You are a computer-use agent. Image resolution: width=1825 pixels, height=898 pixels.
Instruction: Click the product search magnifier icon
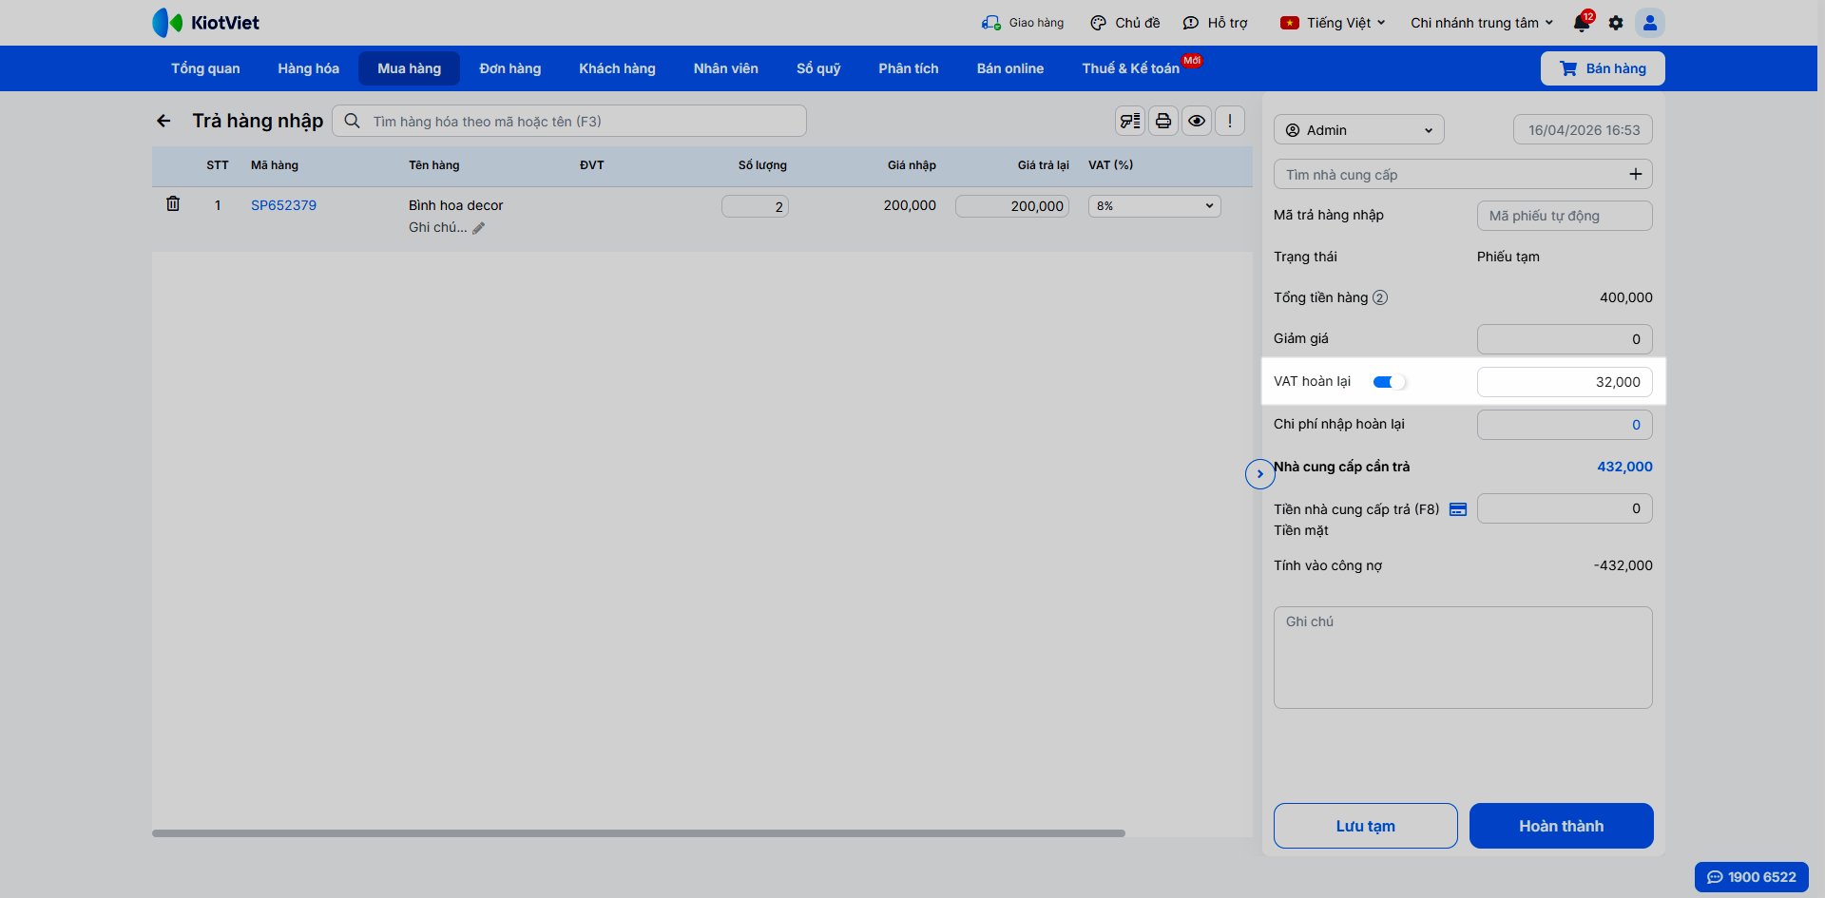pos(352,121)
